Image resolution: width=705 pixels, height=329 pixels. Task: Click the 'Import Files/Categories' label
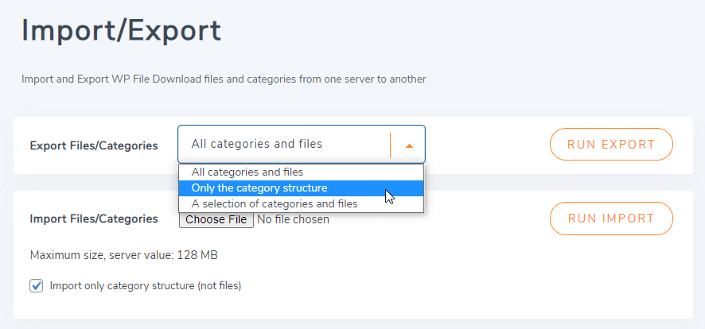click(93, 219)
